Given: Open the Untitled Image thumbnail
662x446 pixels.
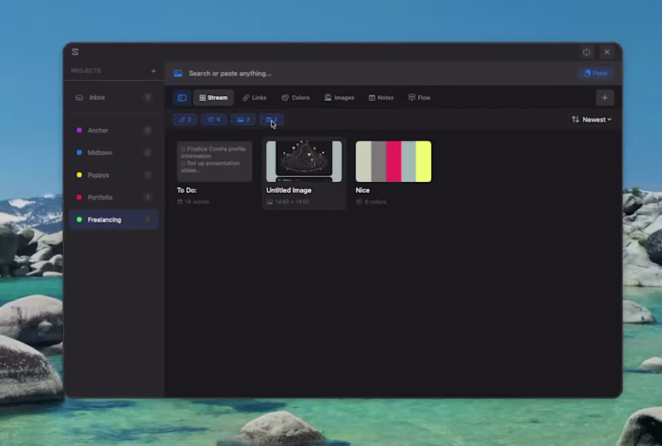Looking at the screenshot, I should (x=304, y=161).
